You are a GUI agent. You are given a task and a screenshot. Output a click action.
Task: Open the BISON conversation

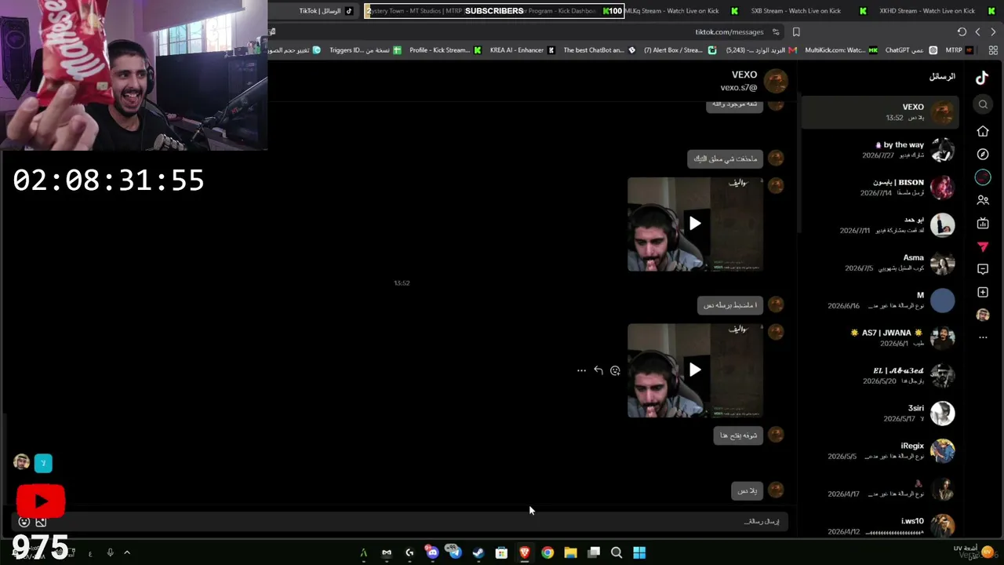pyautogui.click(x=880, y=188)
